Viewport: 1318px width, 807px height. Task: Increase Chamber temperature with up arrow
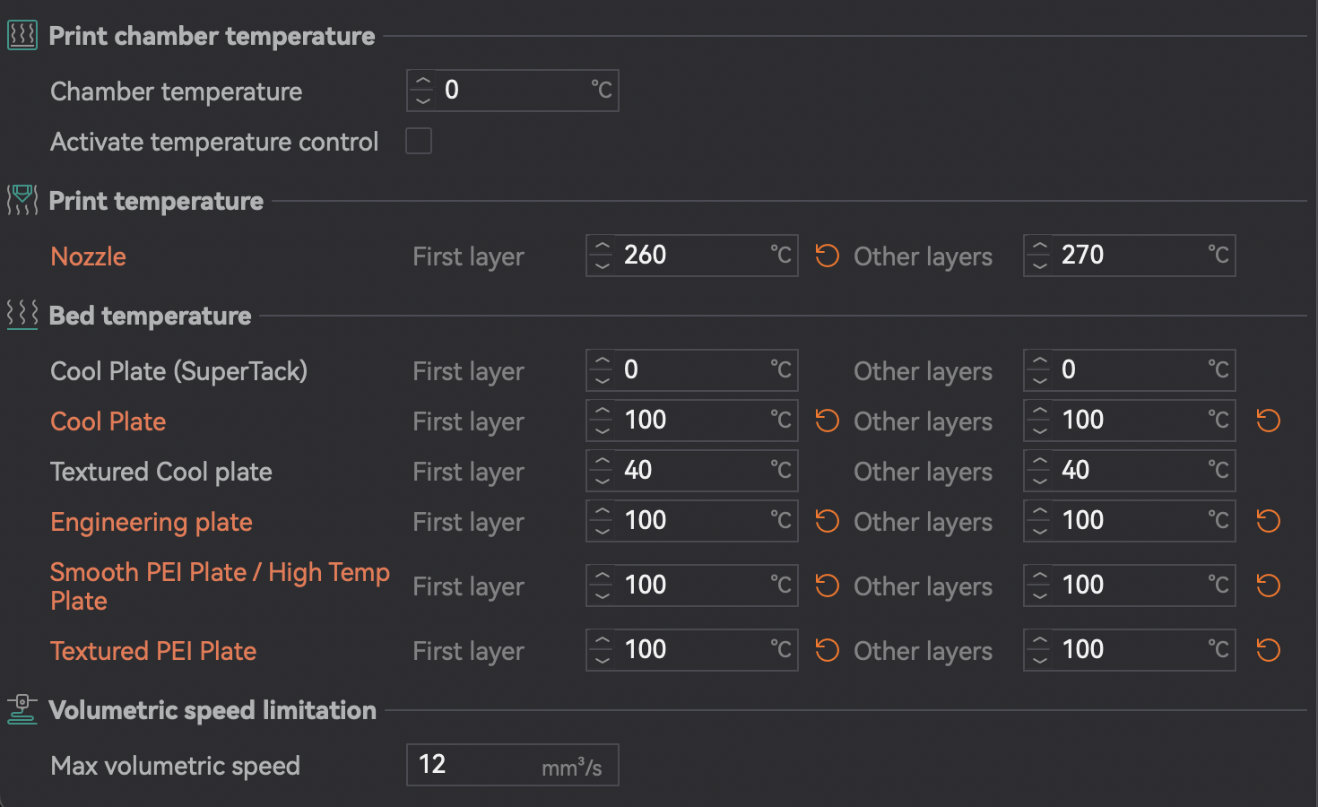[x=423, y=82]
